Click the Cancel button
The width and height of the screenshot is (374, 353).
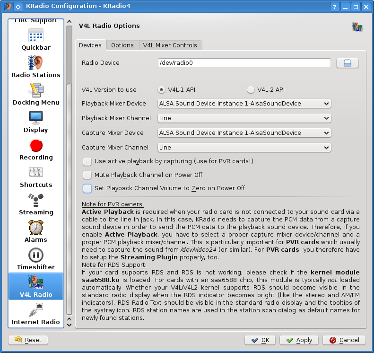344,340
